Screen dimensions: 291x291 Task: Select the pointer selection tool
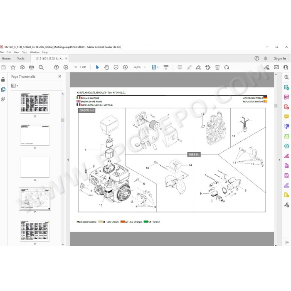point(97,67)
